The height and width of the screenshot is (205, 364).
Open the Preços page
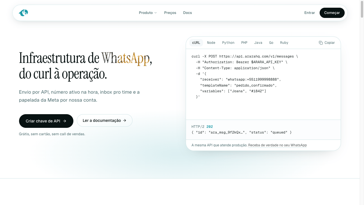[170, 13]
